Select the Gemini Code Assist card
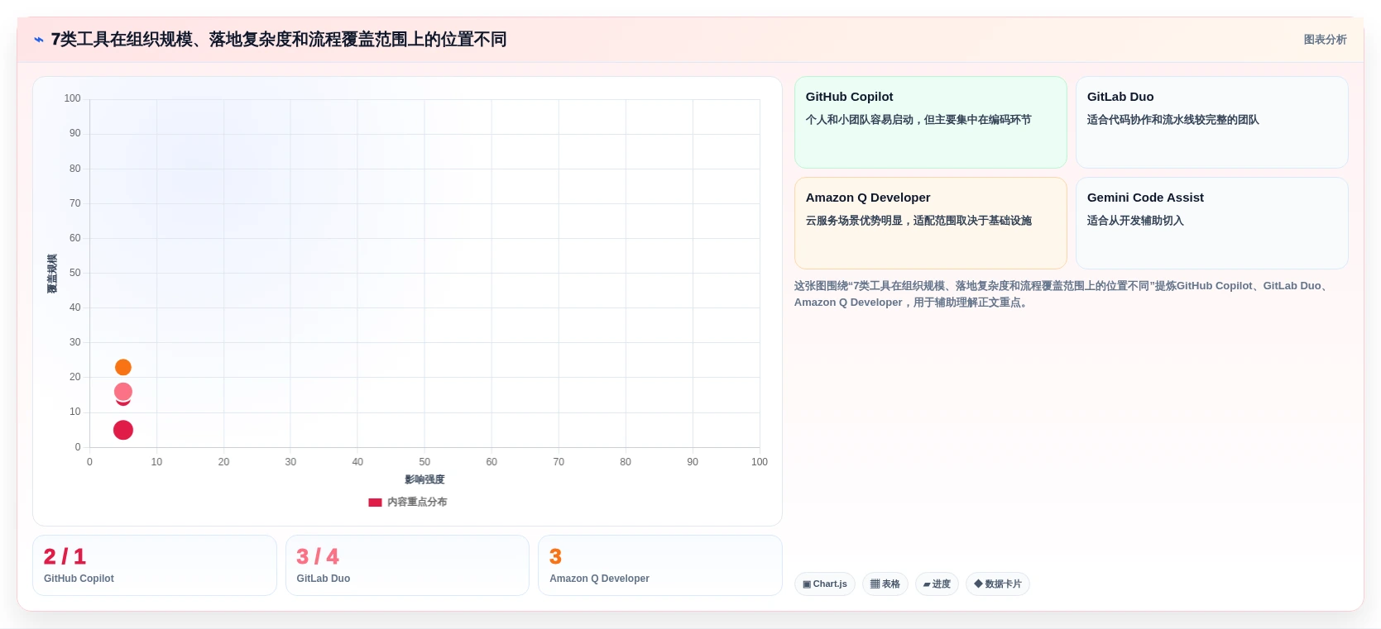This screenshot has height=629, width=1381. (x=1211, y=223)
